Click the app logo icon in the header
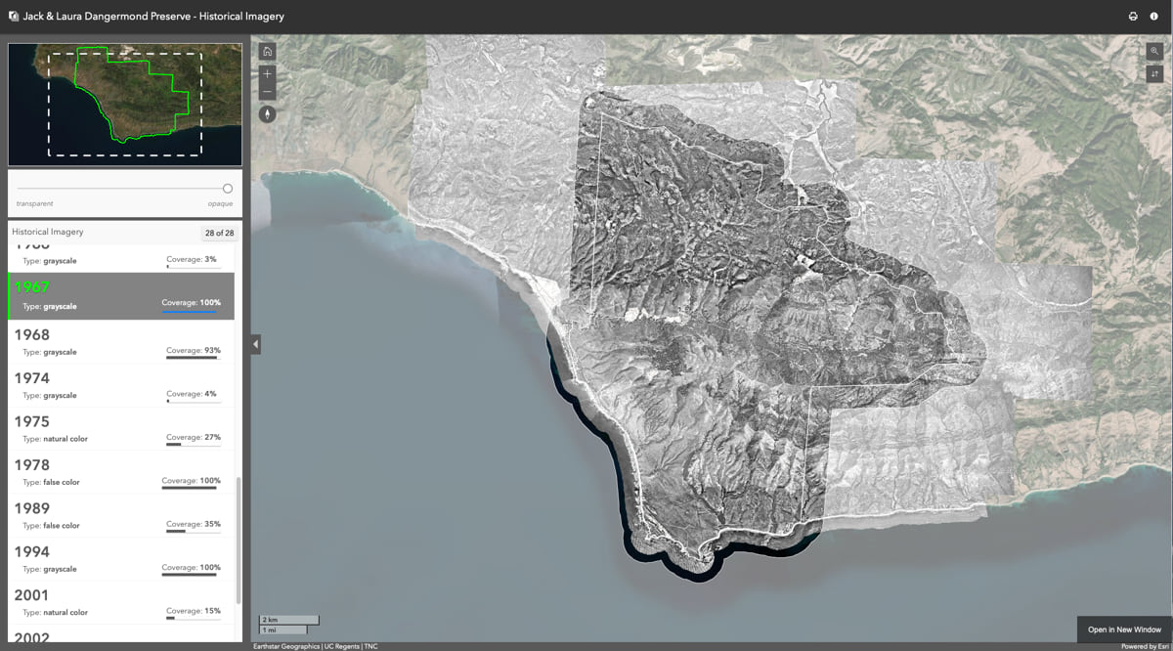1173x651 pixels. click(x=13, y=16)
